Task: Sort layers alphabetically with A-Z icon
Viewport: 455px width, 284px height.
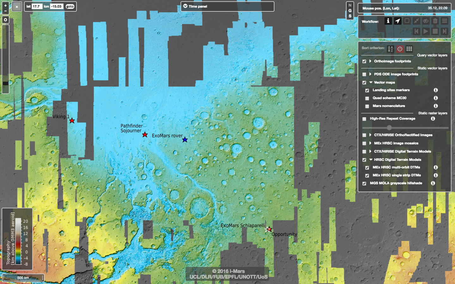Action: click(x=390, y=49)
